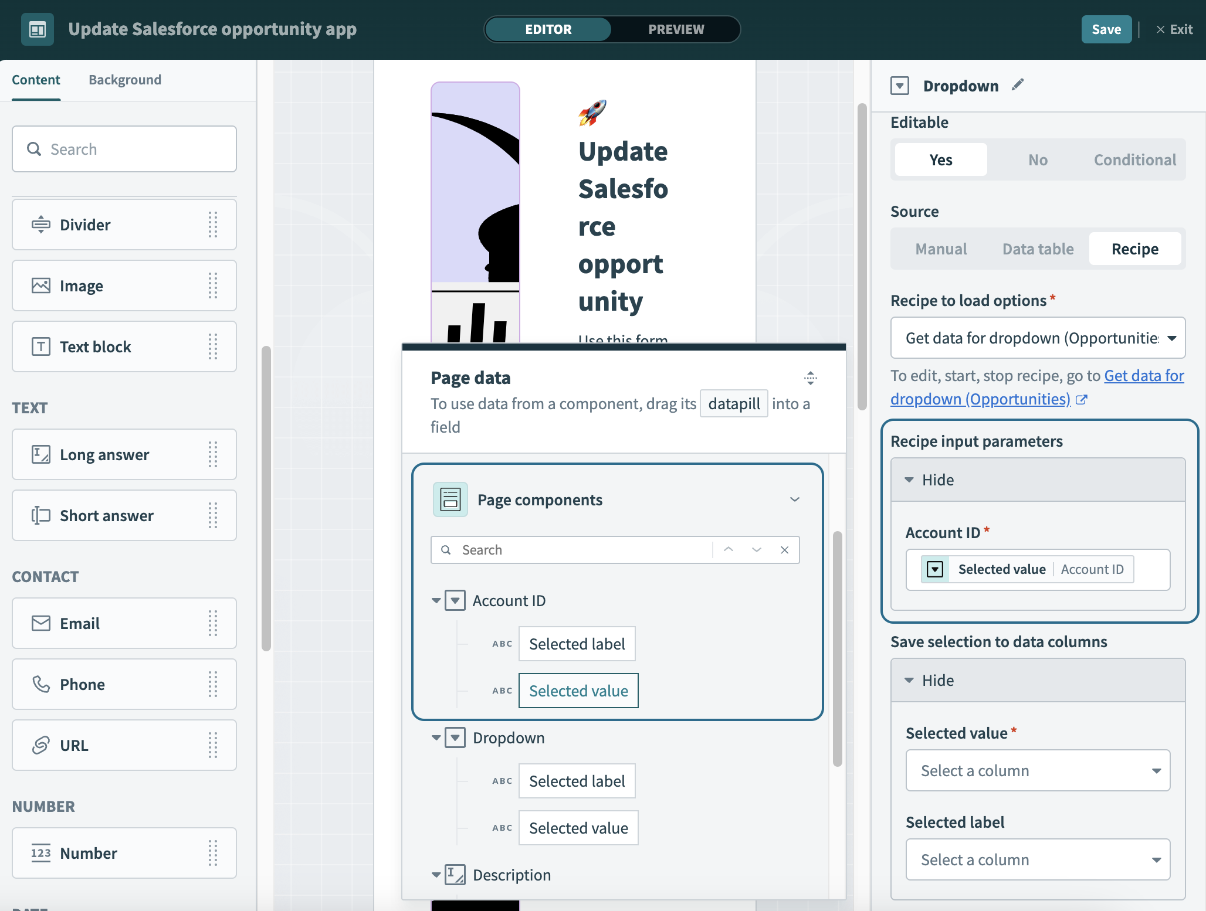The height and width of the screenshot is (911, 1206).
Task: Click the pencil icon to rename Dropdown
Action: pyautogui.click(x=1018, y=86)
